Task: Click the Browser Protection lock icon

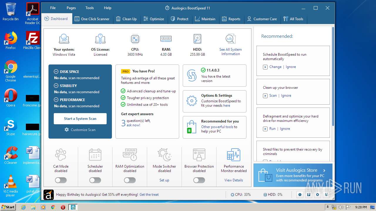Action: click(x=199, y=155)
